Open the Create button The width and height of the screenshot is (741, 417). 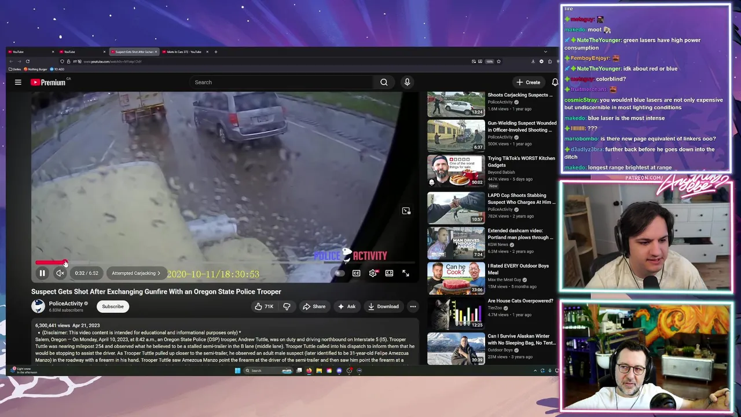point(529,82)
